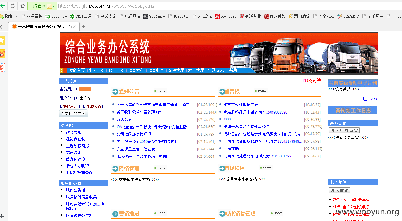The width and height of the screenshot is (402, 221).
Task: Open the WooYun.o bookmark
Action: (154, 16)
